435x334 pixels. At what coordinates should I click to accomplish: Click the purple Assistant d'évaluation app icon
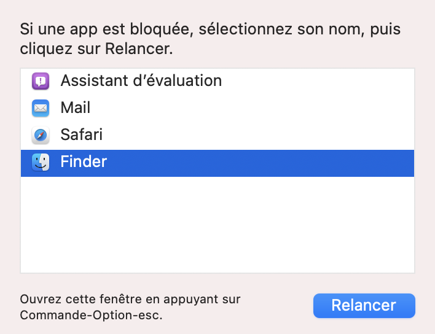tap(41, 81)
